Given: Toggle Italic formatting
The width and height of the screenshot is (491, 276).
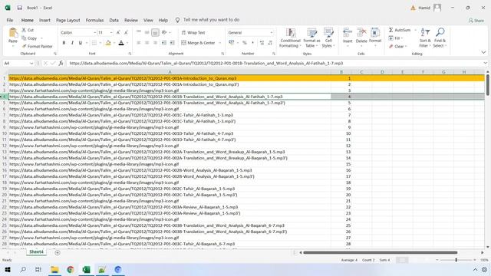Looking at the screenshot, I should [x=72, y=43].
